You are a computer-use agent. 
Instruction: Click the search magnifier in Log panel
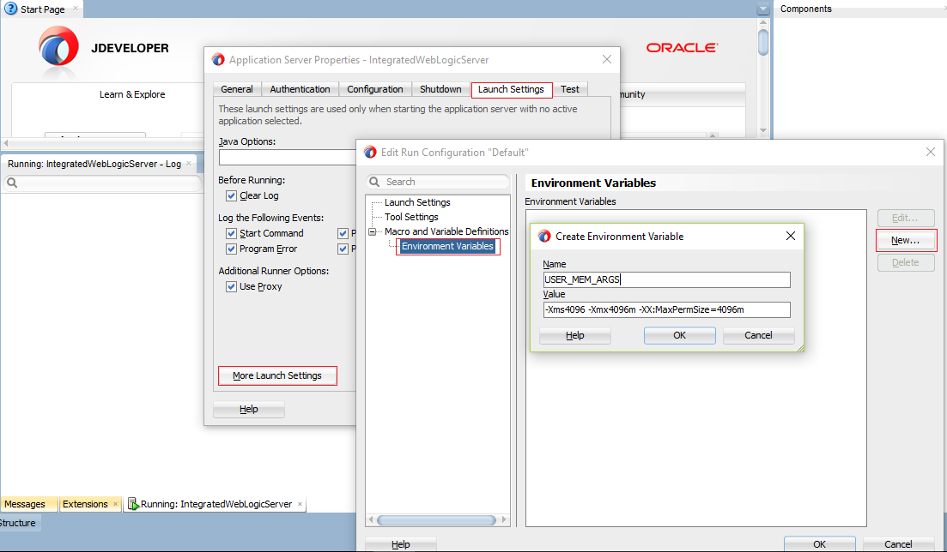click(x=11, y=183)
